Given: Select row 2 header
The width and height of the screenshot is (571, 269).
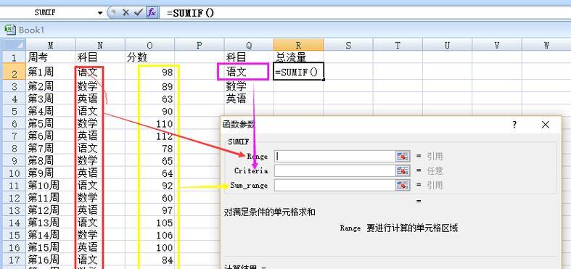Looking at the screenshot, I should pyautogui.click(x=15, y=72).
